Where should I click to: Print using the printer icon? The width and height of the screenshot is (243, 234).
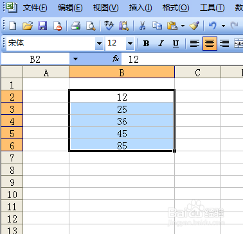[x=76, y=26]
